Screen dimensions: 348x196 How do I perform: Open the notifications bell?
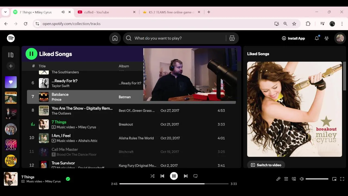pyautogui.click(x=317, y=38)
